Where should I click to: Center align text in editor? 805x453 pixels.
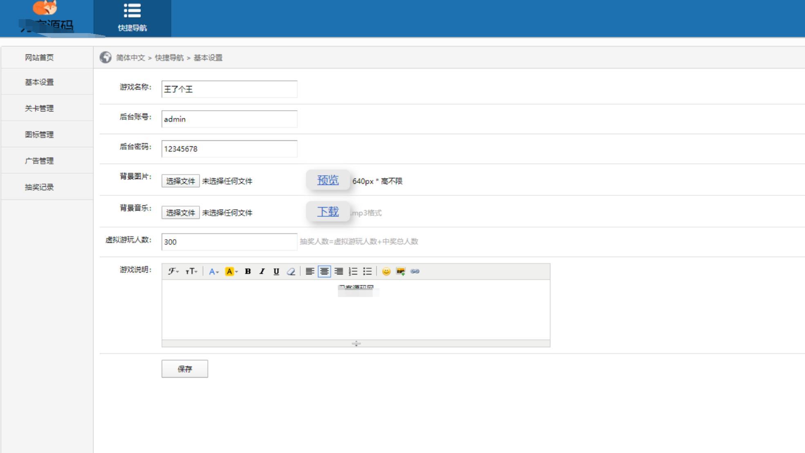[x=324, y=271]
